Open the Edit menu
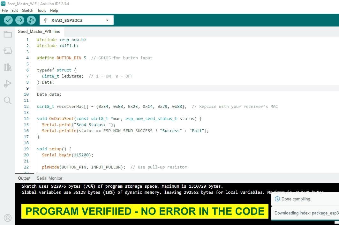This screenshot has width=339, height=225. [x=15, y=11]
